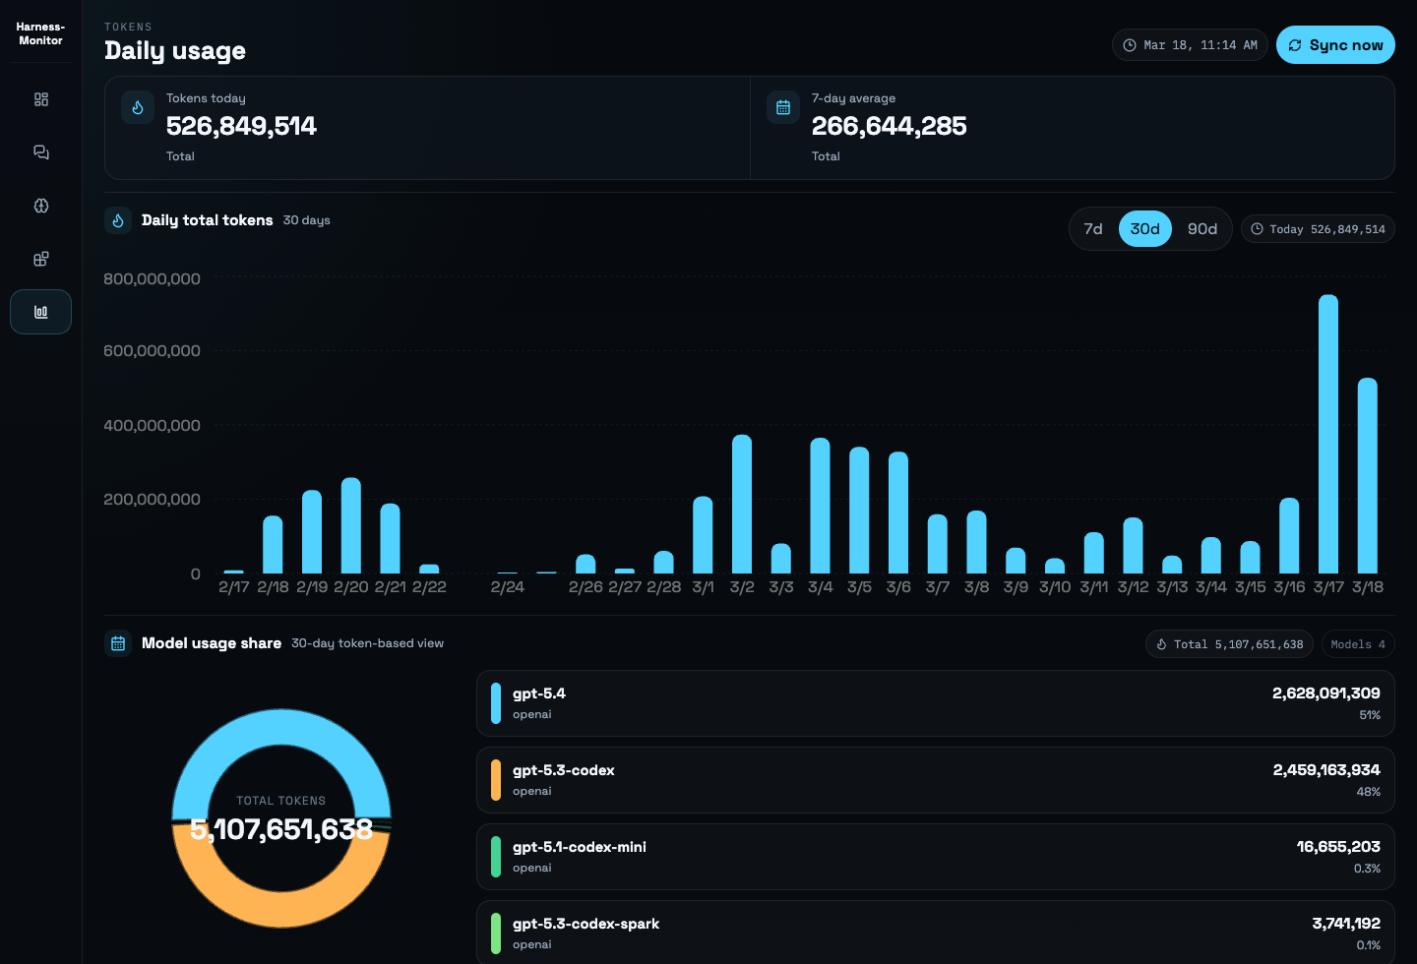Select the gpt-5.4 model row
This screenshot has height=964, width=1417.
point(935,703)
